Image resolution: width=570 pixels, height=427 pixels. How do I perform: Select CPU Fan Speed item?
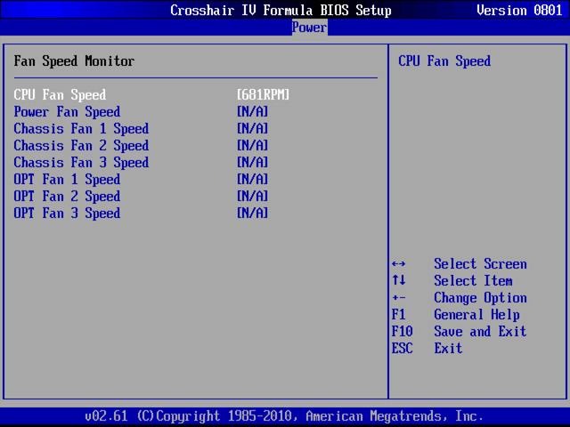pos(60,95)
